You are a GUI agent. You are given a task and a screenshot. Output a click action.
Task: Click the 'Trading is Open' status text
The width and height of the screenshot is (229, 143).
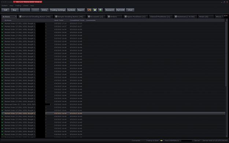pos(152,140)
